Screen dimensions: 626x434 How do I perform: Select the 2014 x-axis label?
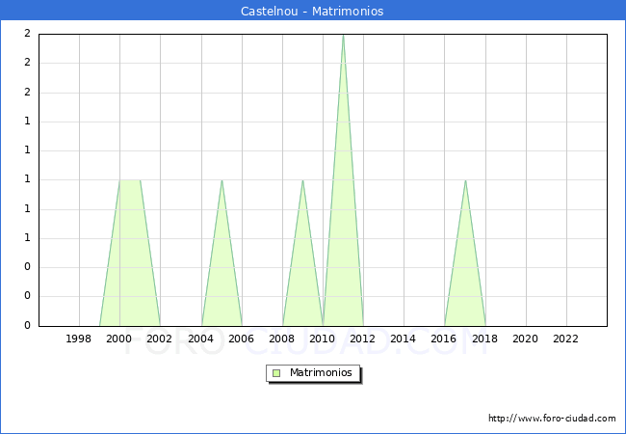(404, 339)
